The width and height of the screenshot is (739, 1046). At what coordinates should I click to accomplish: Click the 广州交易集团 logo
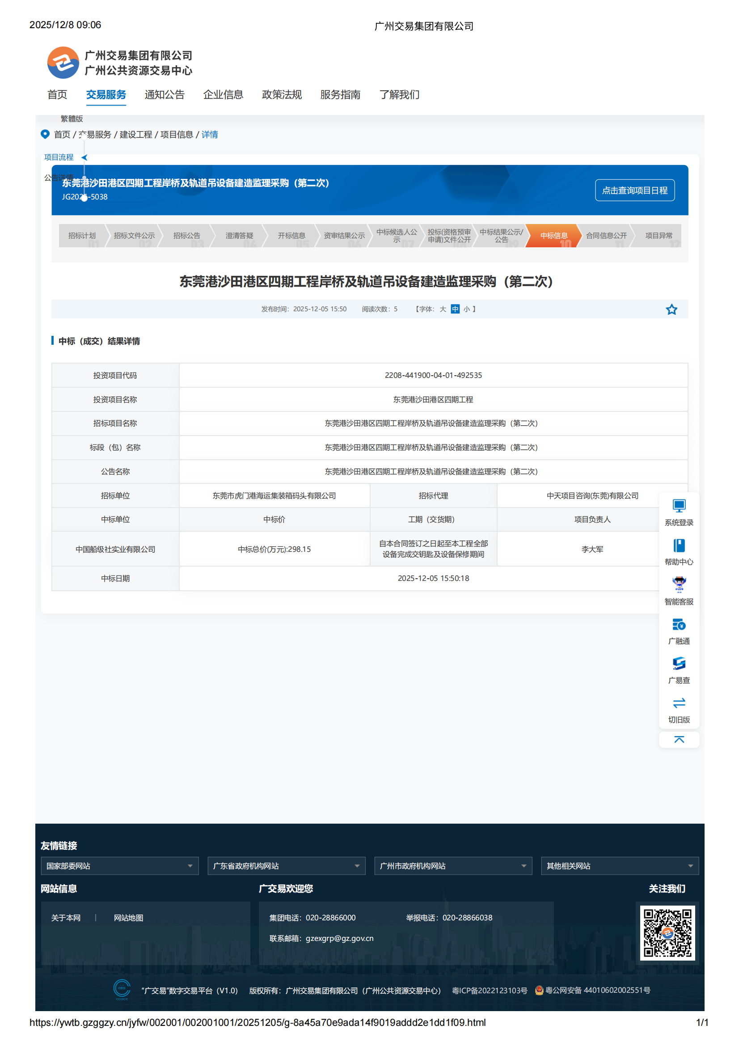tap(63, 63)
